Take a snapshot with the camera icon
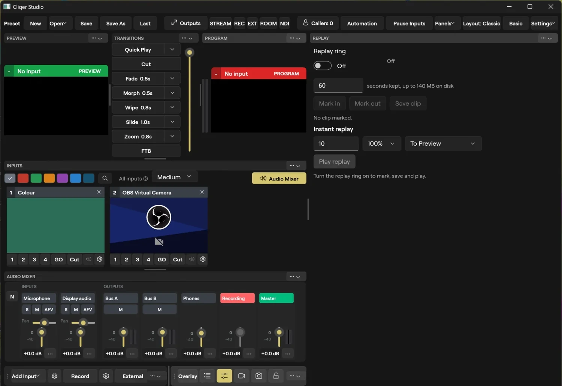Screen dimensions: 562x386 [x=259, y=376]
